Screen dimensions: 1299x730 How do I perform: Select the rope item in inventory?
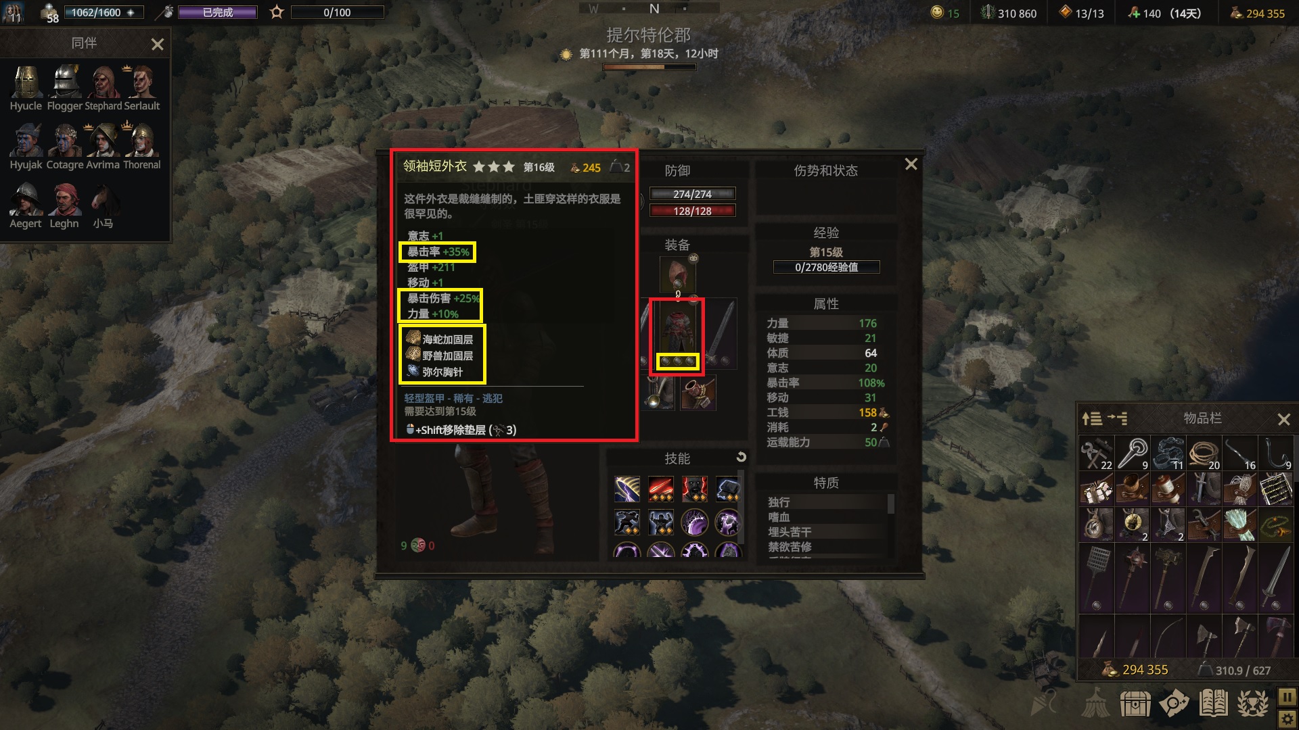(1204, 453)
